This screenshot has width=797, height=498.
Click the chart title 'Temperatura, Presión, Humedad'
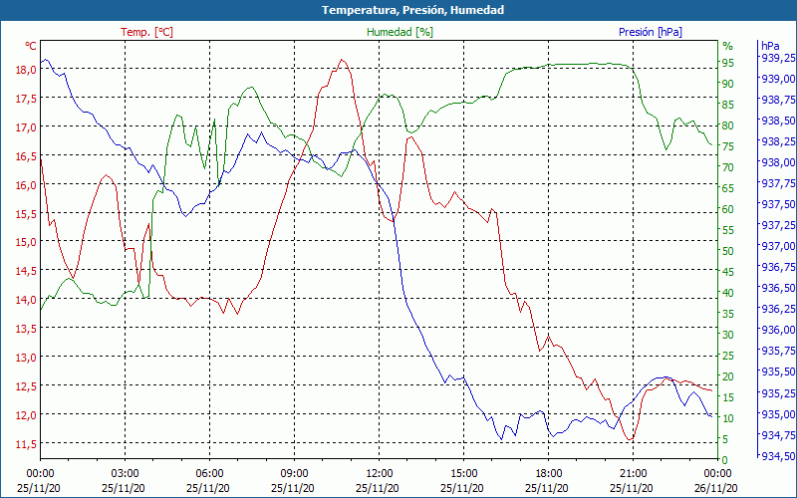(412, 10)
